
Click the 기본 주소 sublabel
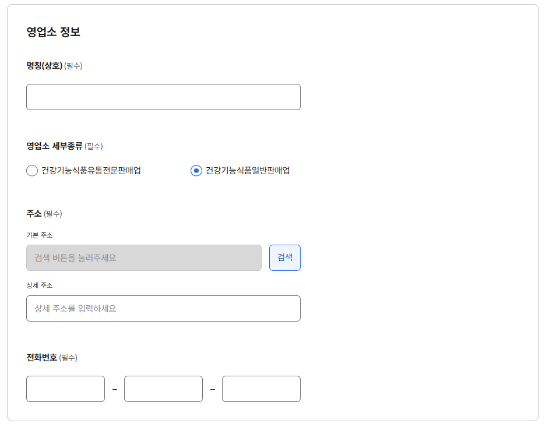click(x=40, y=235)
